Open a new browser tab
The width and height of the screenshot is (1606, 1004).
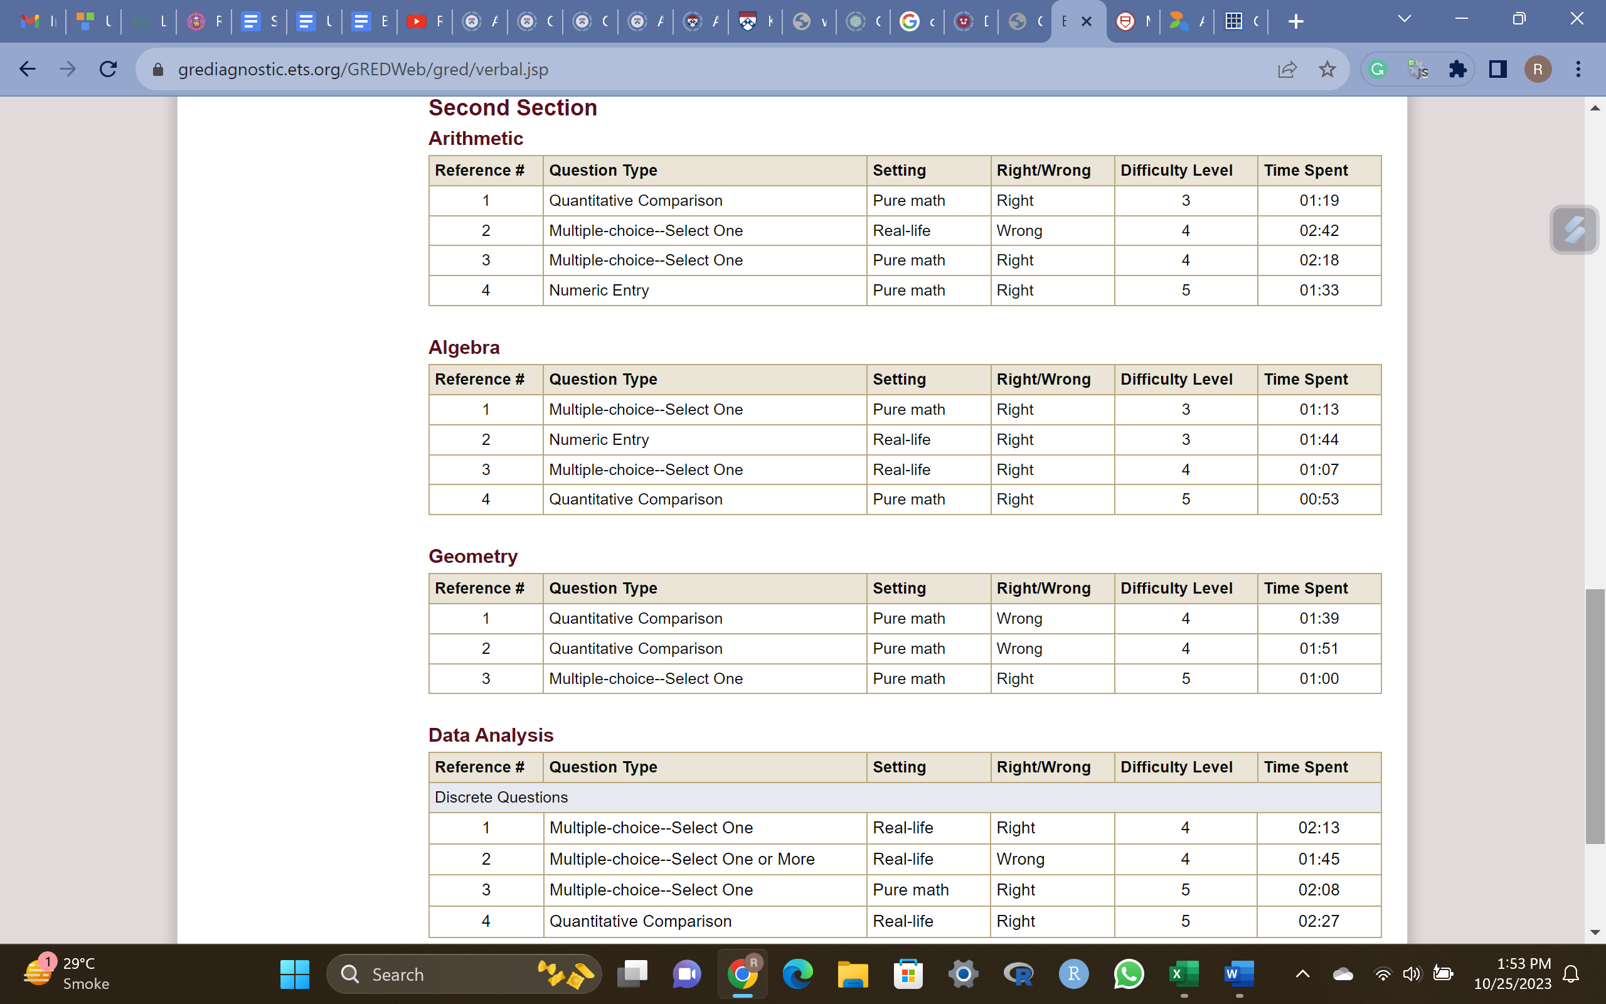pyautogui.click(x=1295, y=22)
